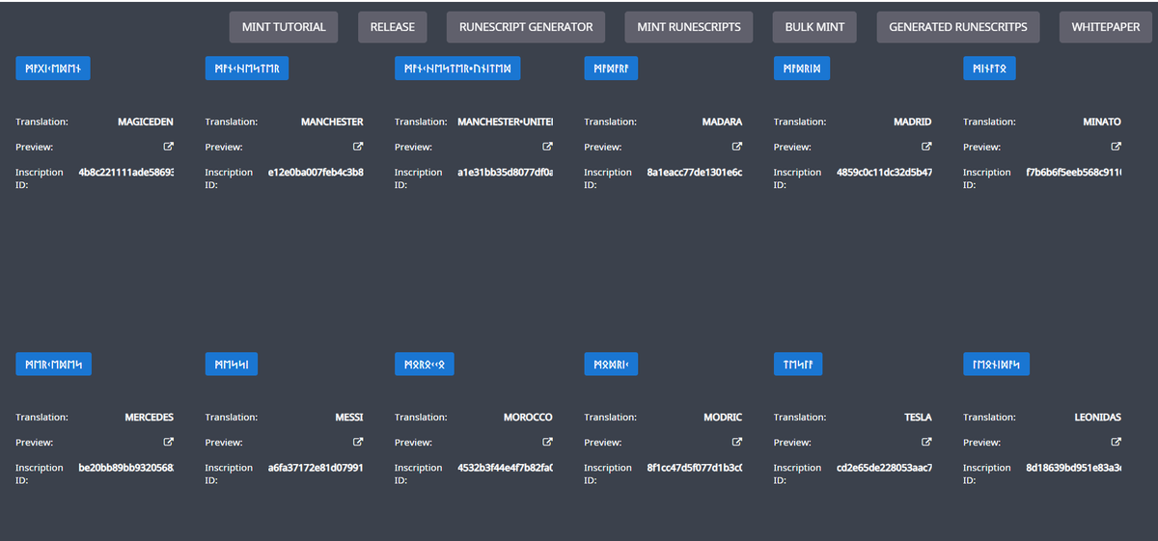Select the MESSI translation text
Image resolution: width=1158 pixels, height=541 pixels.
(348, 418)
